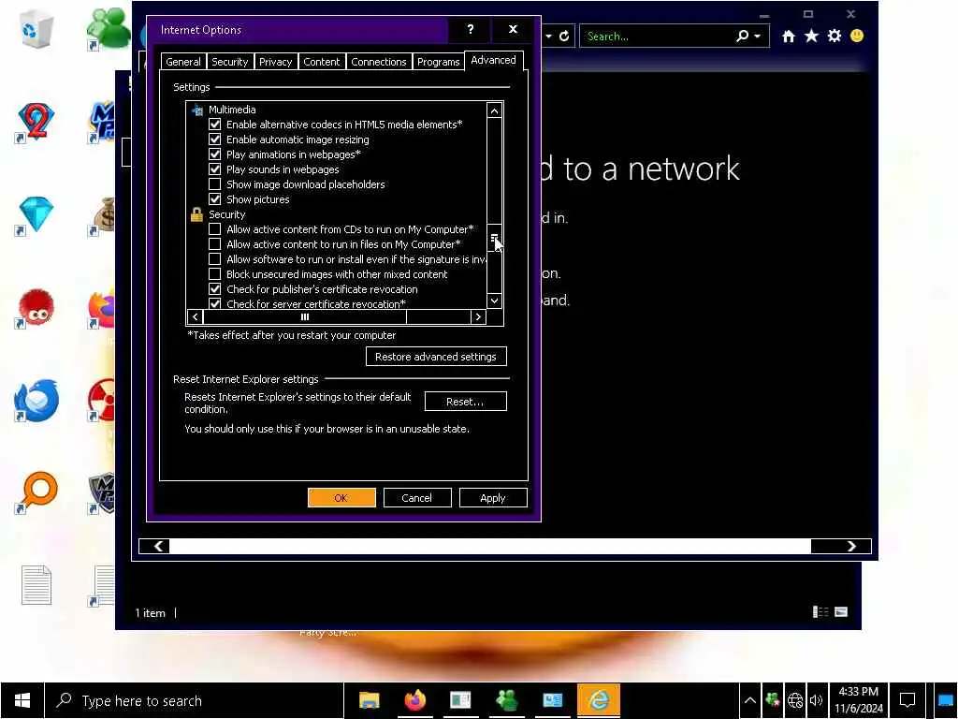Click the settings list scroll down arrow
958x719 pixels.
click(x=494, y=301)
